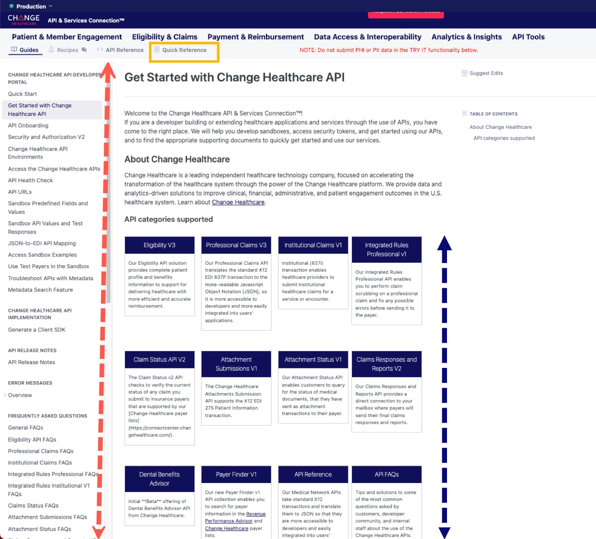Click the Recipes flask icon
The height and width of the screenshot is (539, 596).
point(51,50)
